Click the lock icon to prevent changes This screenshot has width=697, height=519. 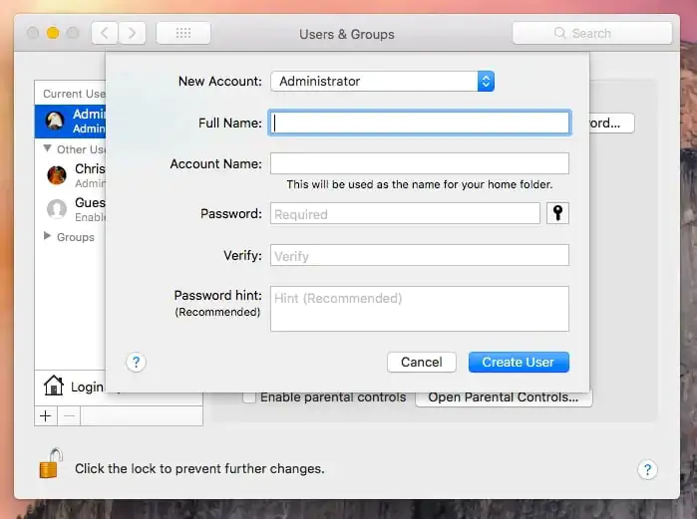[x=50, y=463]
